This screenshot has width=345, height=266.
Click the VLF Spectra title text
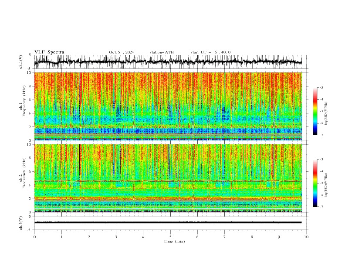coord(49,52)
